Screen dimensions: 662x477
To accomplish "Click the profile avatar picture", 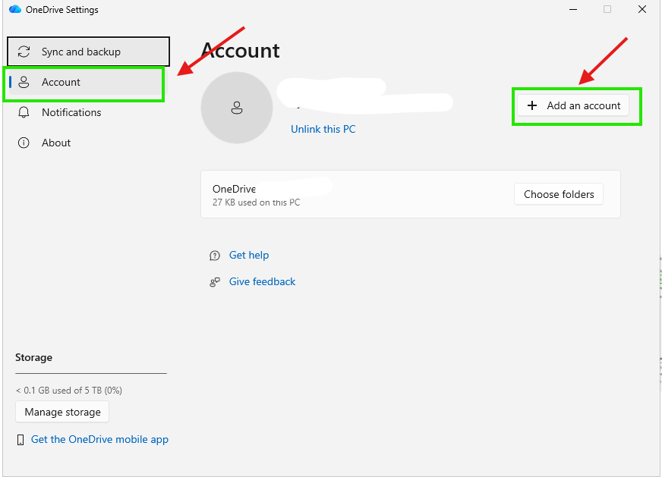I will coord(236,108).
